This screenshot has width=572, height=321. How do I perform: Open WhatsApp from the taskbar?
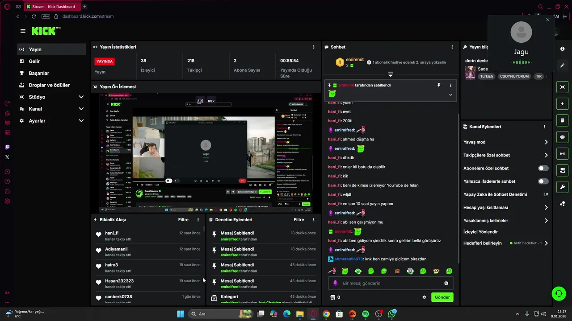[392, 314]
